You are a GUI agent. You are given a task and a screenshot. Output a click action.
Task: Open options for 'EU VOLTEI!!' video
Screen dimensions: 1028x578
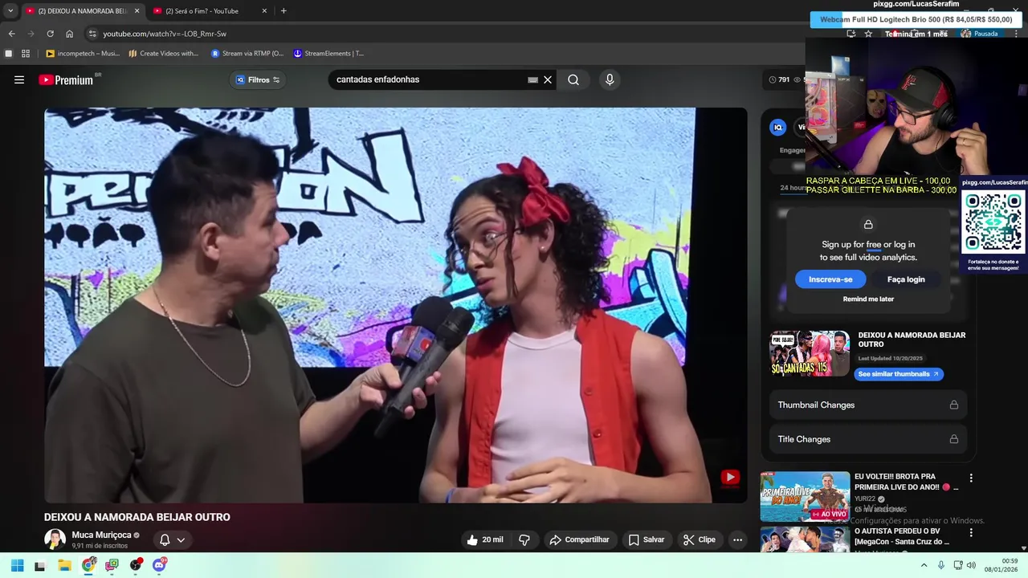click(x=971, y=478)
